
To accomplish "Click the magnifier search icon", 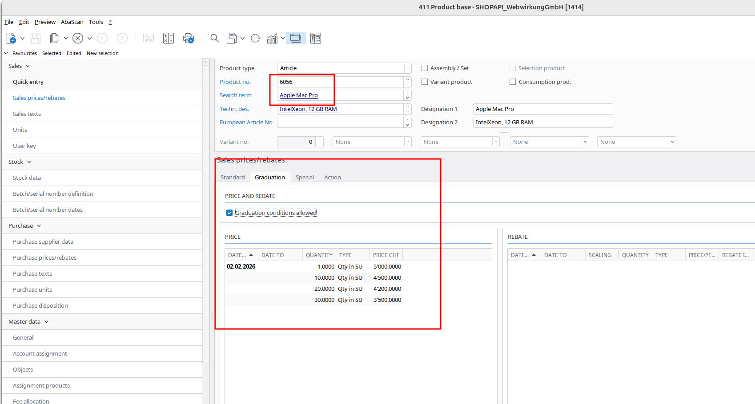I will click(214, 39).
